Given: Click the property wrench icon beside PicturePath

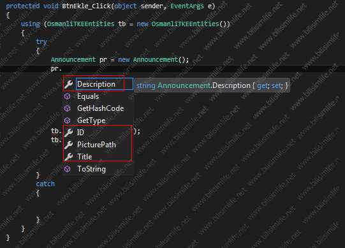Looking at the screenshot, I should (68, 144).
